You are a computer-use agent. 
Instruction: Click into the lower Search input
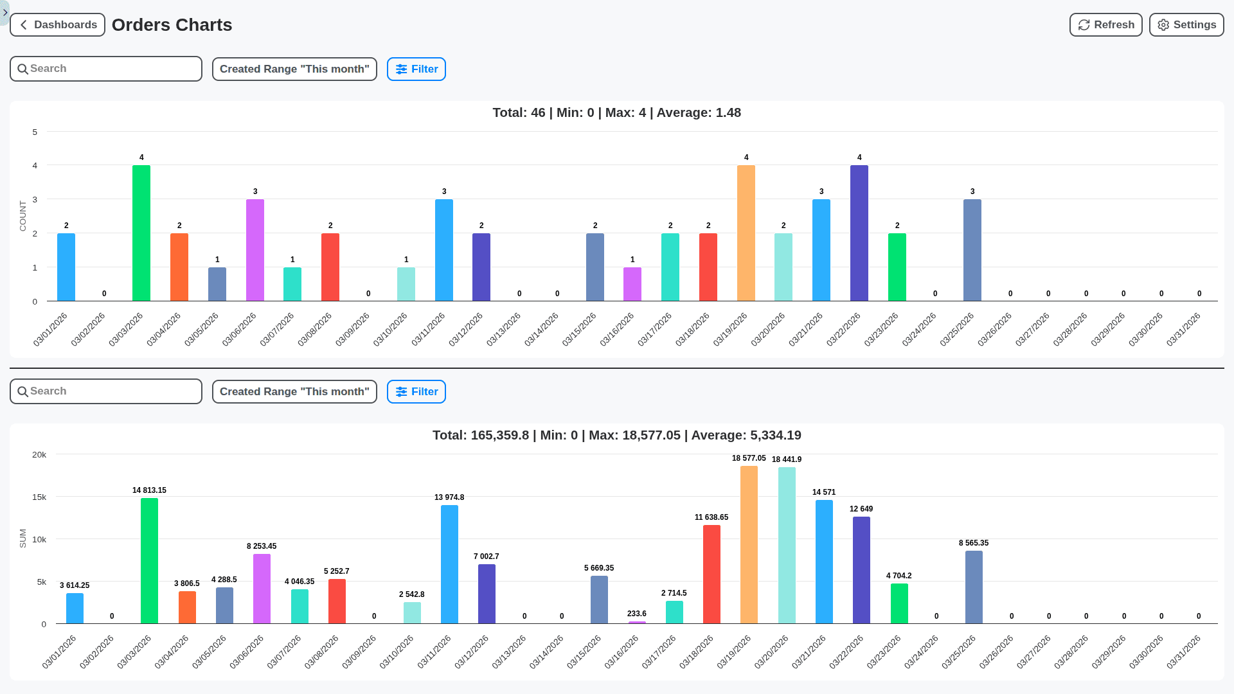(x=106, y=391)
